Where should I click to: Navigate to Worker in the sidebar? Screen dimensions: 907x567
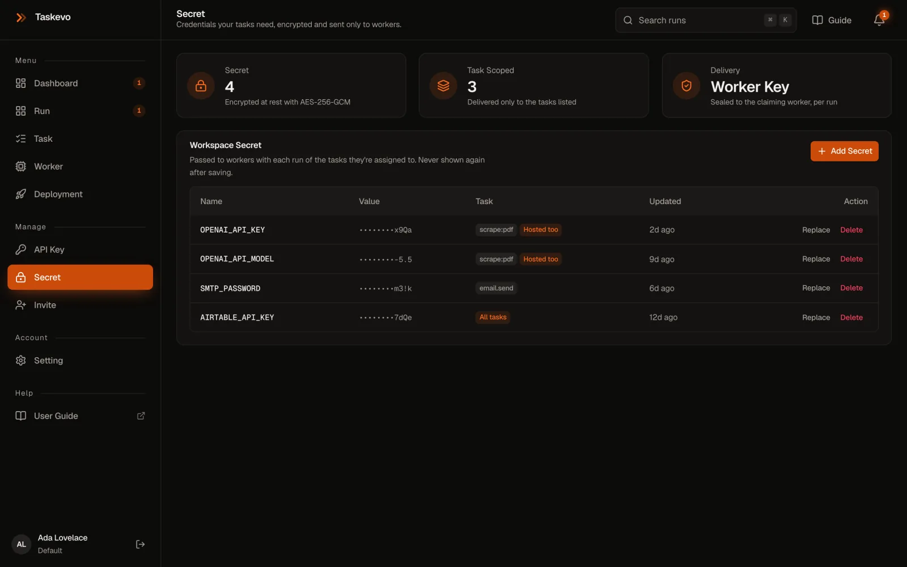(80, 167)
